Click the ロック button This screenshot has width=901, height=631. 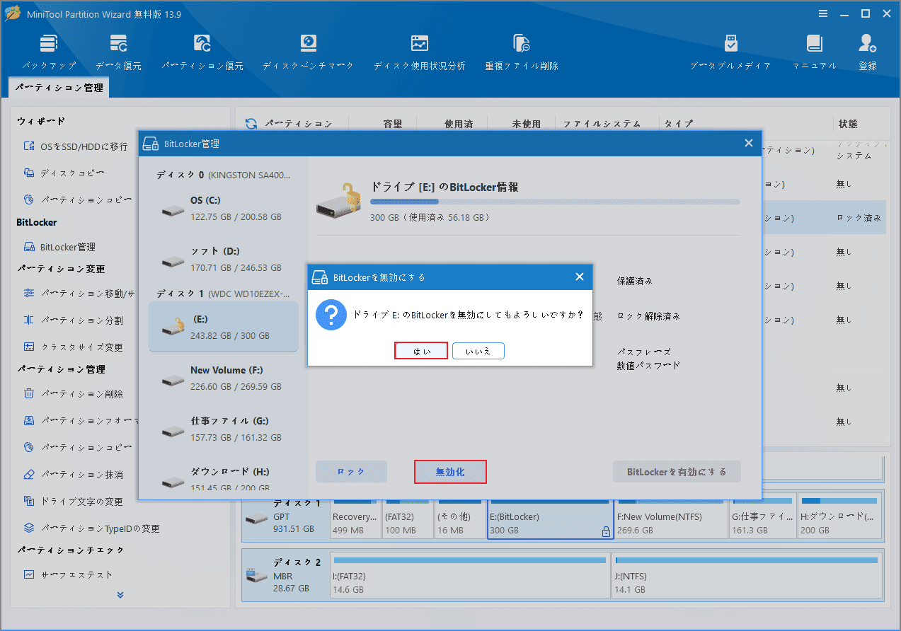point(351,472)
